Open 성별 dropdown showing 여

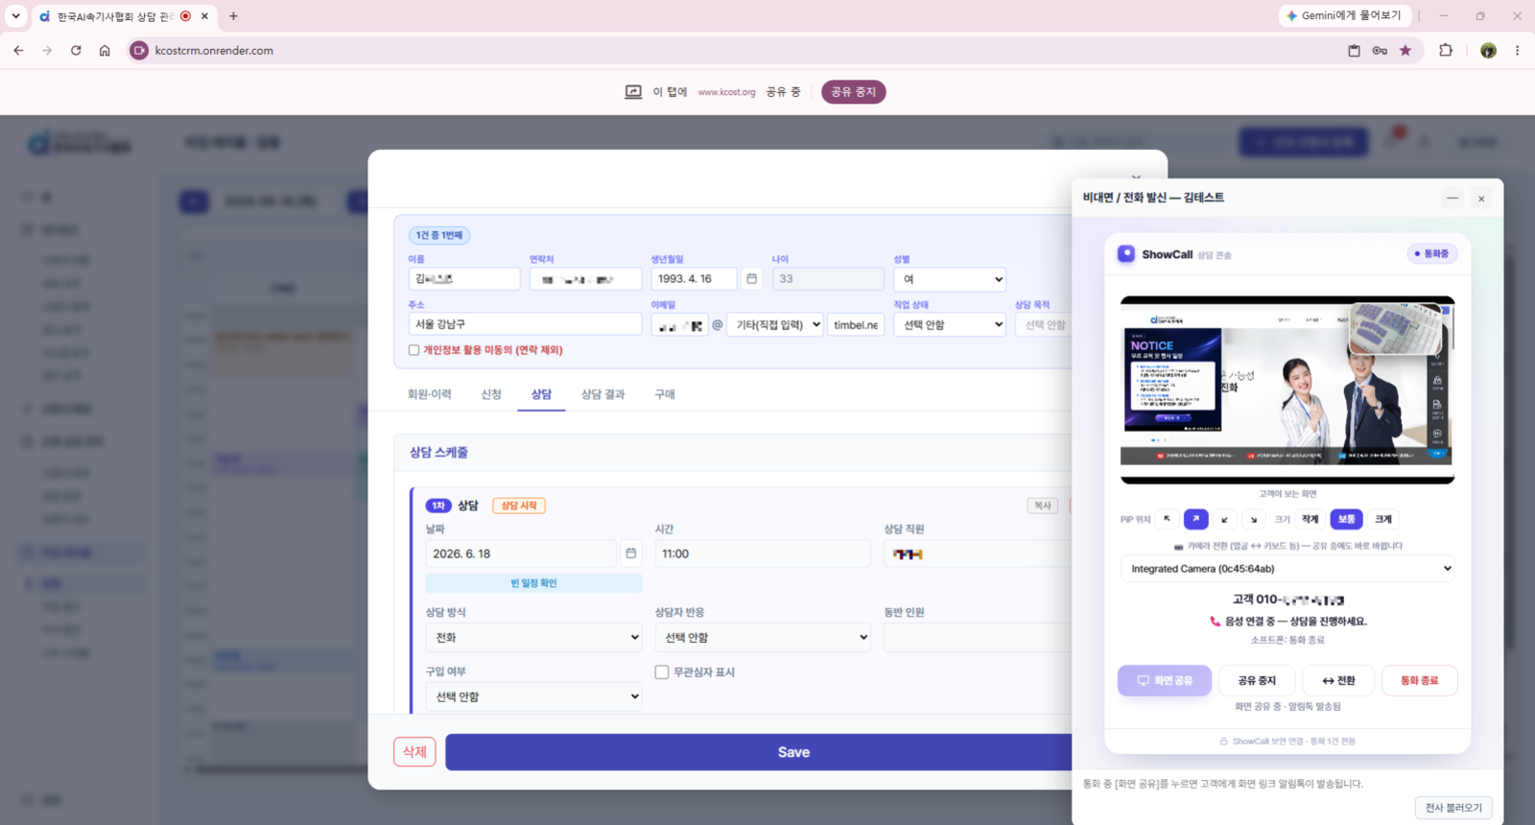click(950, 279)
